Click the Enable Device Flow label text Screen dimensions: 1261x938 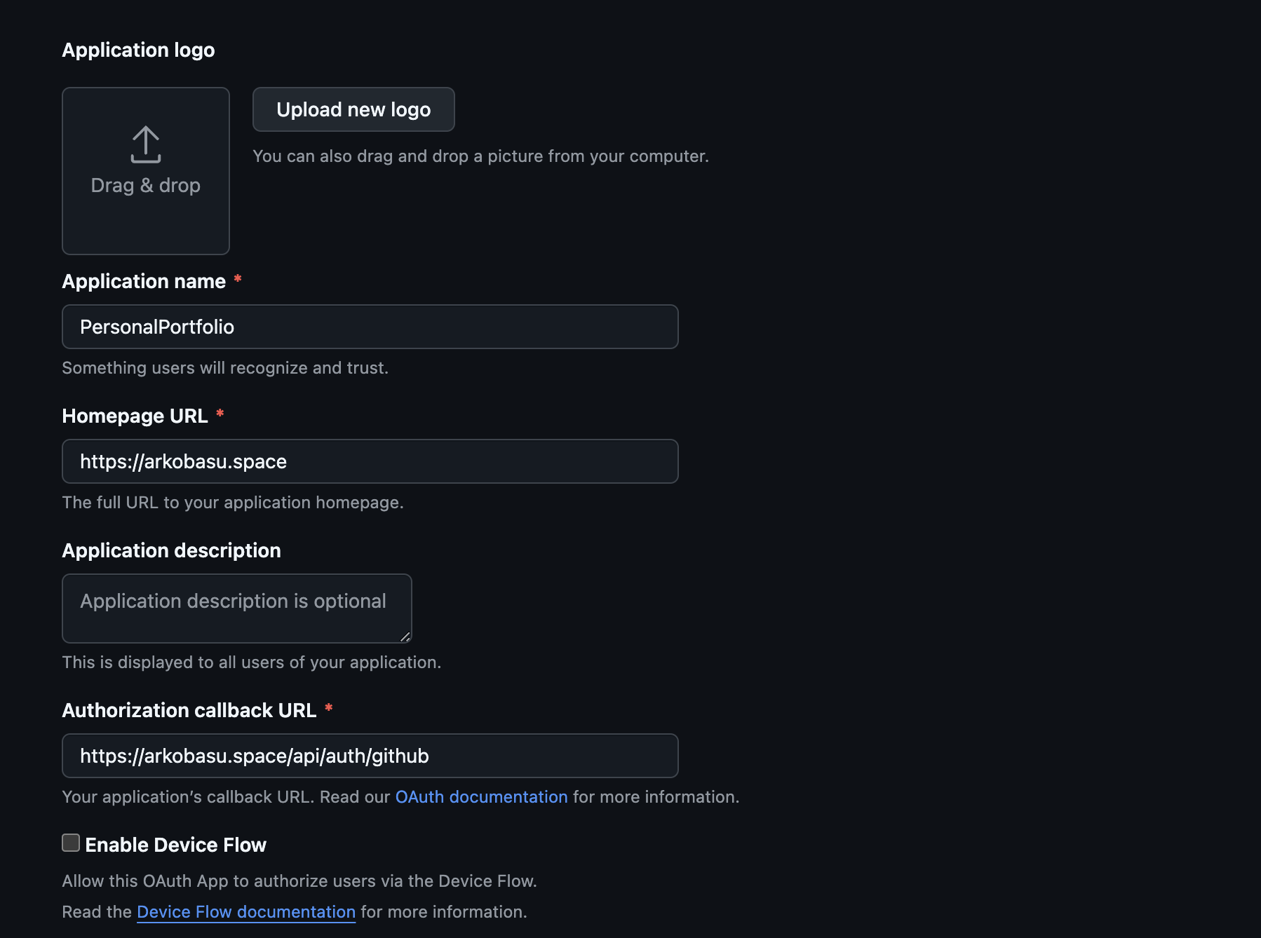(x=175, y=844)
